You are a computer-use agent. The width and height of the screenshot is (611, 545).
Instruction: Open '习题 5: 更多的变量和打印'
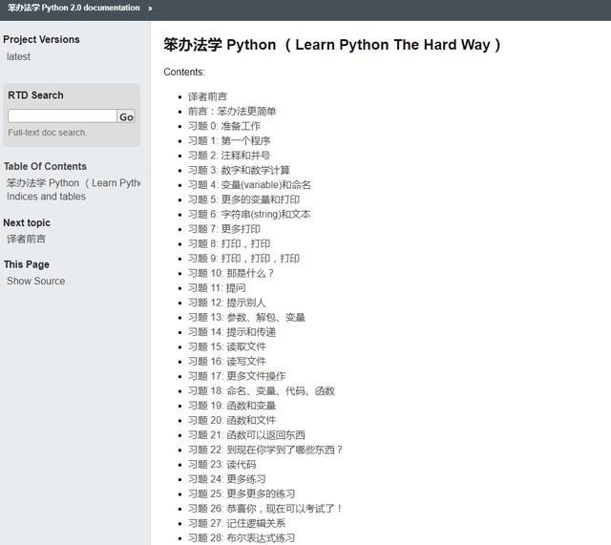244,199
